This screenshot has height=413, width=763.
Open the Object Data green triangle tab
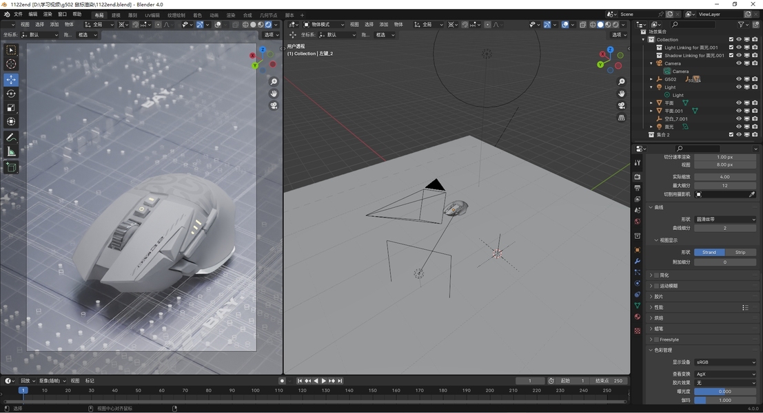point(638,306)
